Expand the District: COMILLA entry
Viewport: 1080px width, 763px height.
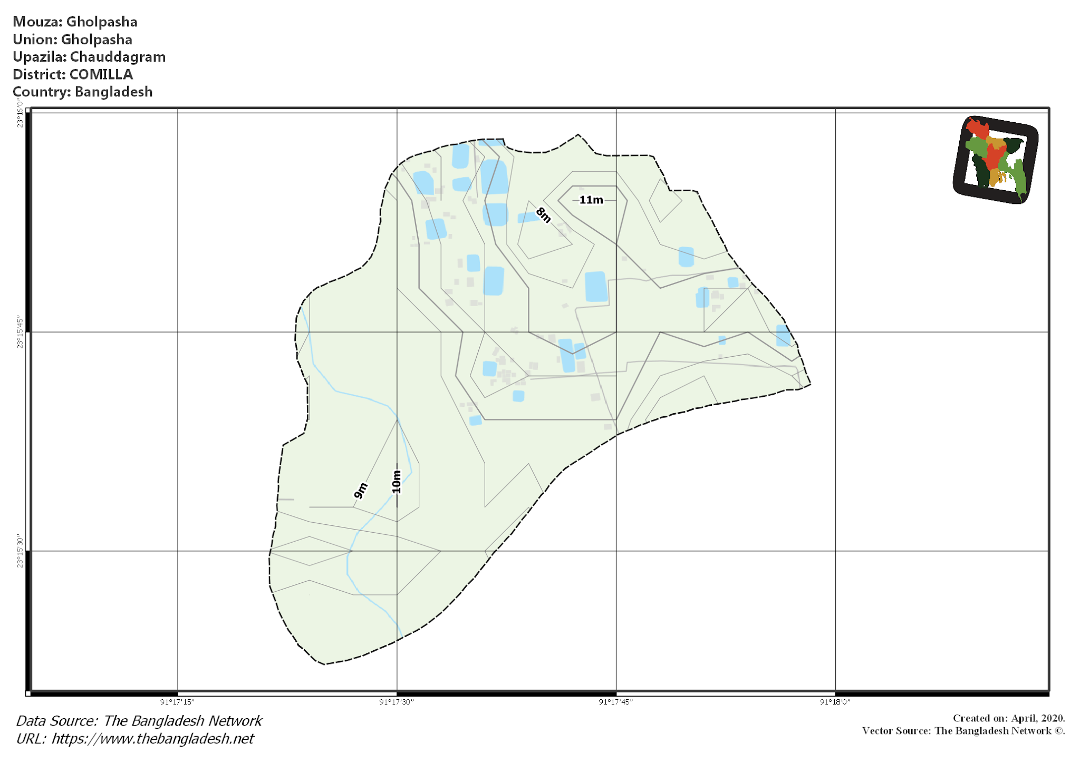point(73,75)
